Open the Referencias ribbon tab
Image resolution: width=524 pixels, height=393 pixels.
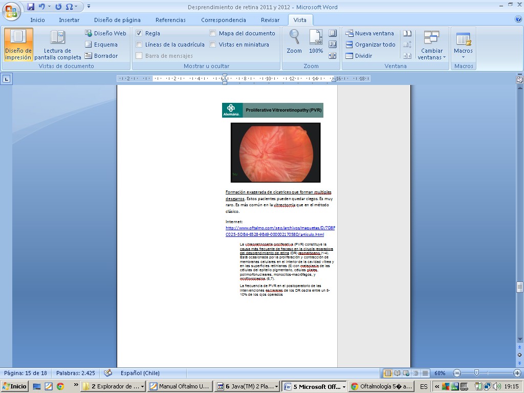click(x=170, y=20)
